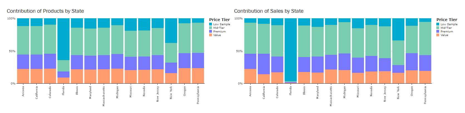Select Pennsylvania's Value segment in Sales chart

[x=425, y=77]
